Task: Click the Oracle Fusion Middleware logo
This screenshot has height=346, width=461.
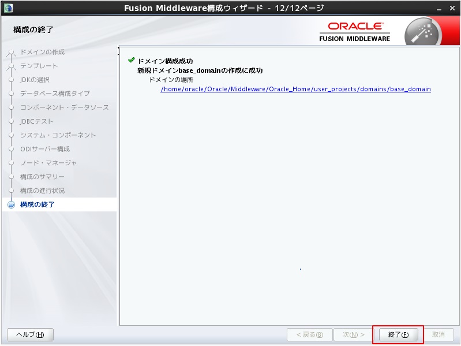Action: 355,32
